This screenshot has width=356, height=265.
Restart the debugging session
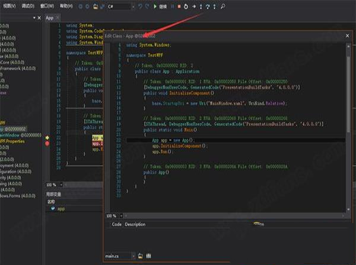tap(186, 7)
